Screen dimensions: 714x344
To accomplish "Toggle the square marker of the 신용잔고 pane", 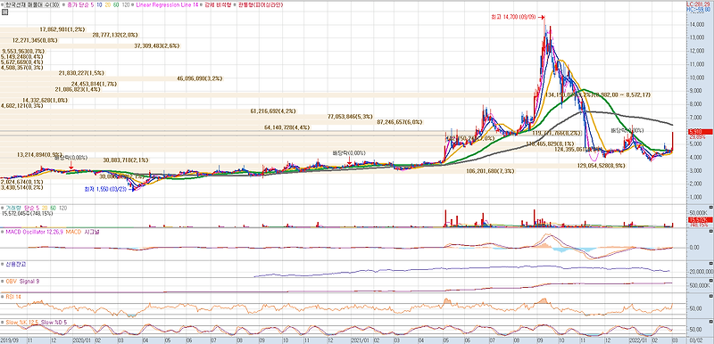I will coord(3,264).
